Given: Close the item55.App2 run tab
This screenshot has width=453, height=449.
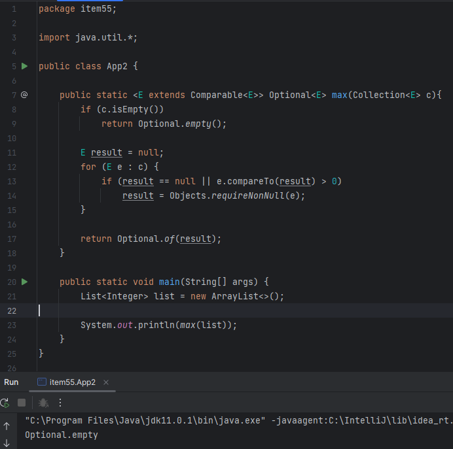Looking at the screenshot, I should pyautogui.click(x=106, y=382).
